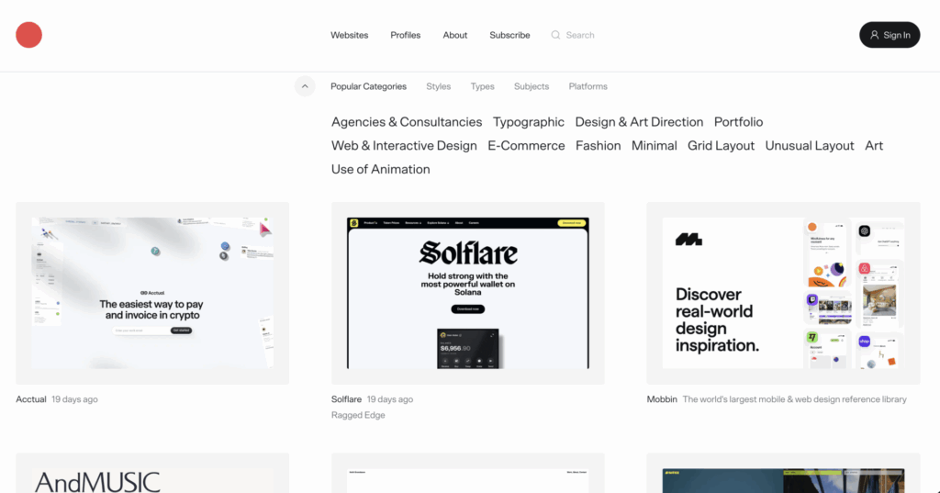Image resolution: width=940 pixels, height=493 pixels.
Task: Click the Sign In button
Action: click(x=890, y=35)
